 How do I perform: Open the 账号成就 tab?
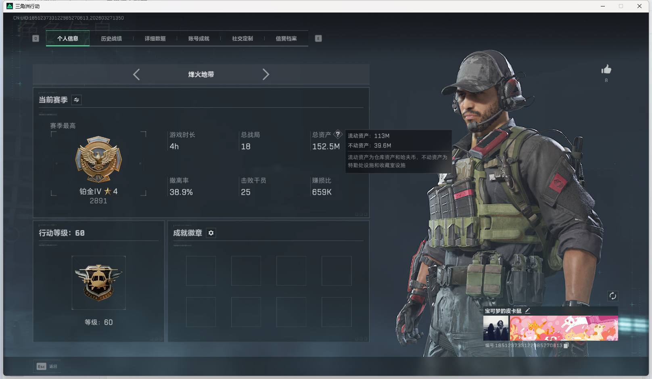199,38
